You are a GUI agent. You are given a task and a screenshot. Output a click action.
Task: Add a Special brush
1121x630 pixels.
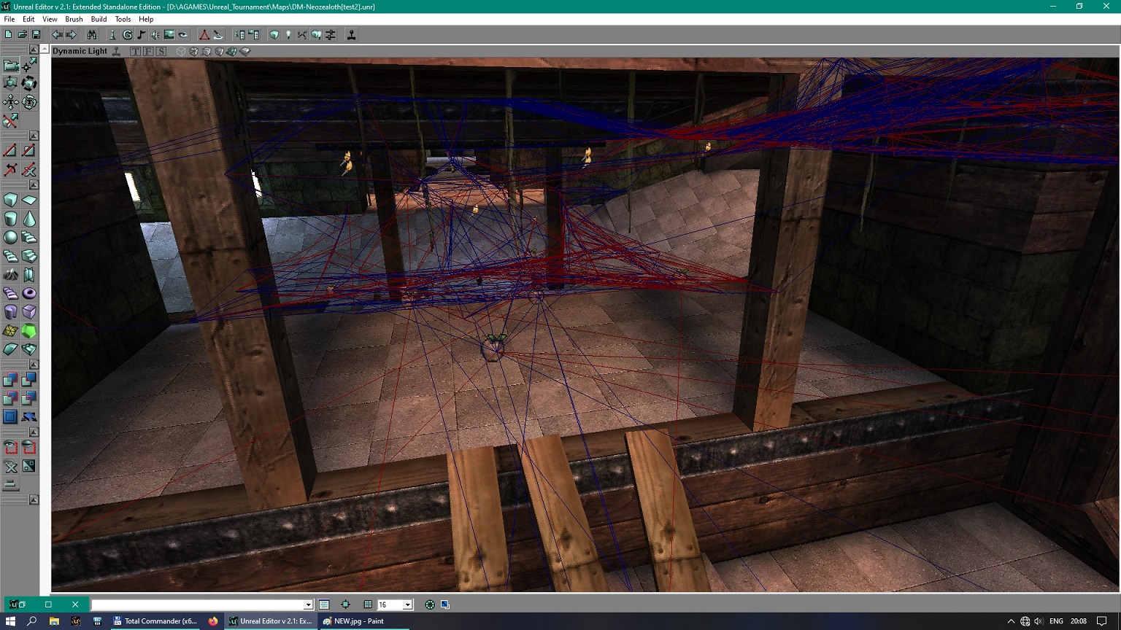10,417
